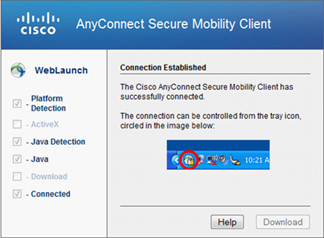324x238 pixels.
Task: Toggle the ActiveX checkbox
Action: point(17,125)
